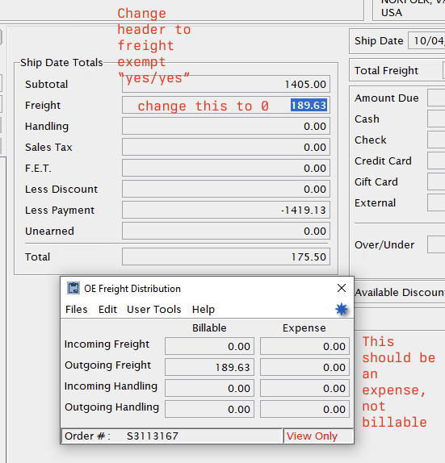
Task: Click the Ship Date Totals group title
Action: (x=61, y=63)
